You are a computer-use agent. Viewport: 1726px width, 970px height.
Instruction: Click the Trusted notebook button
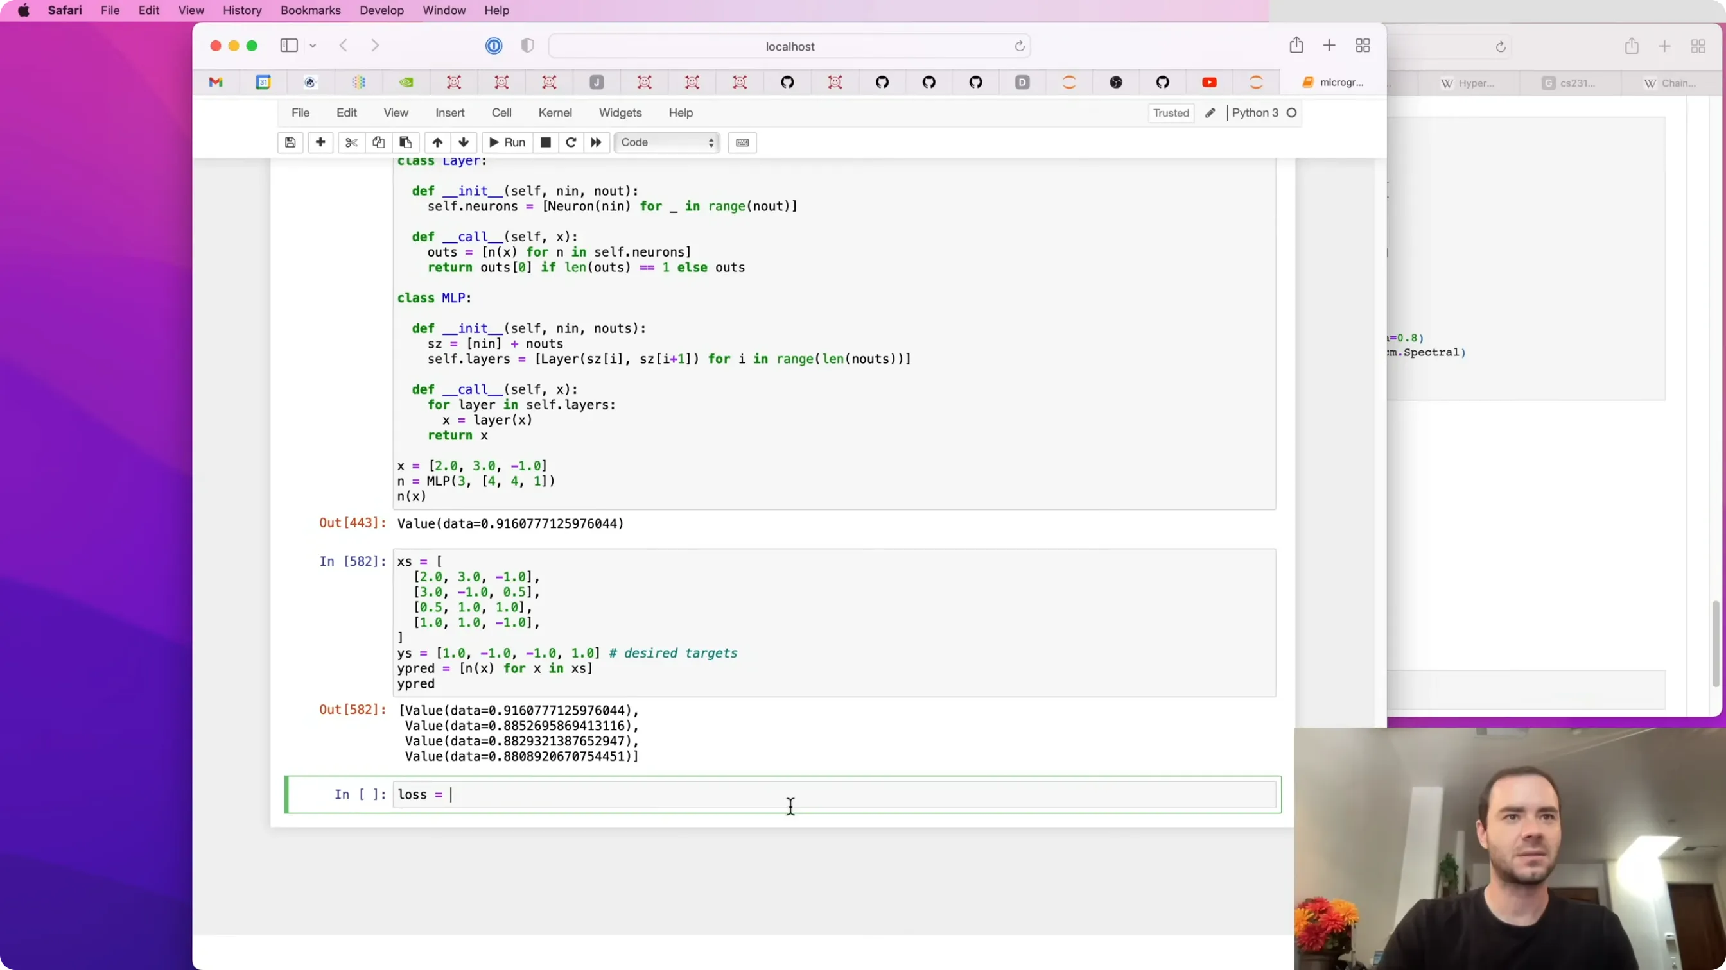(1171, 113)
